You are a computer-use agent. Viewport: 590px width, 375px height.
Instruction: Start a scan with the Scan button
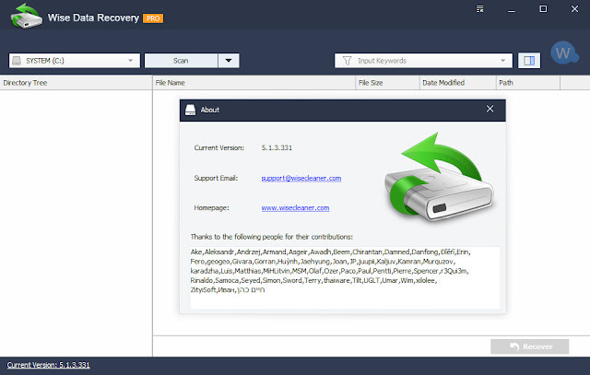(181, 61)
